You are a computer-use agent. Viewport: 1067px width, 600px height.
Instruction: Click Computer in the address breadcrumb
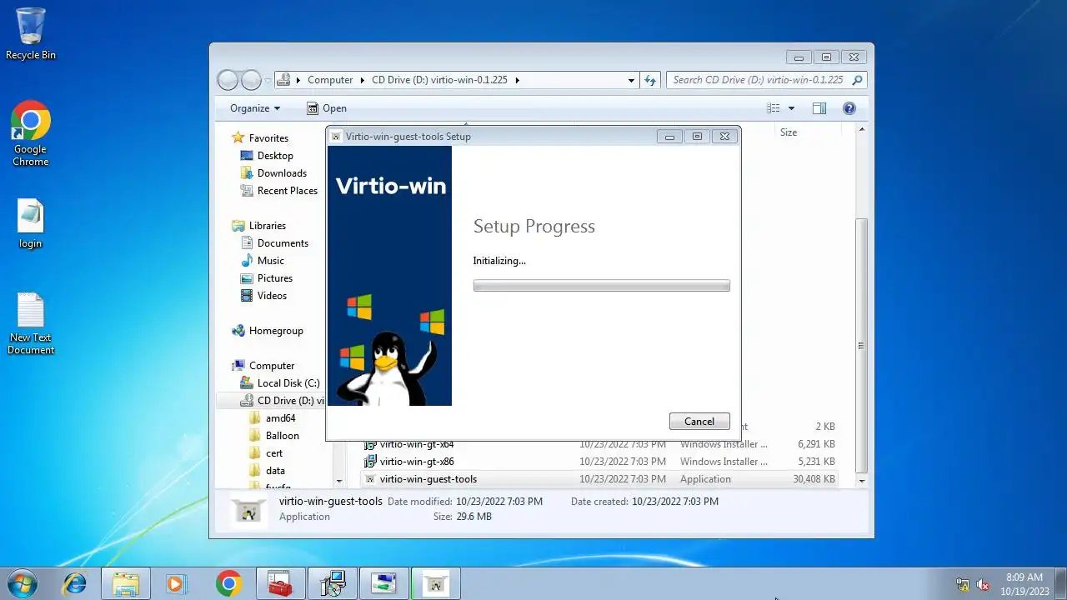(330, 80)
